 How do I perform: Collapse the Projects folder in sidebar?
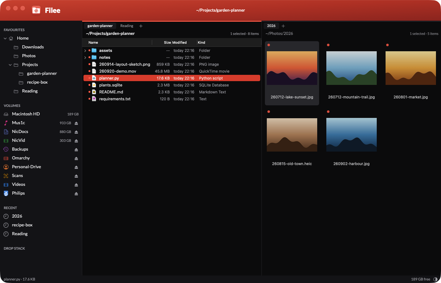click(x=10, y=65)
